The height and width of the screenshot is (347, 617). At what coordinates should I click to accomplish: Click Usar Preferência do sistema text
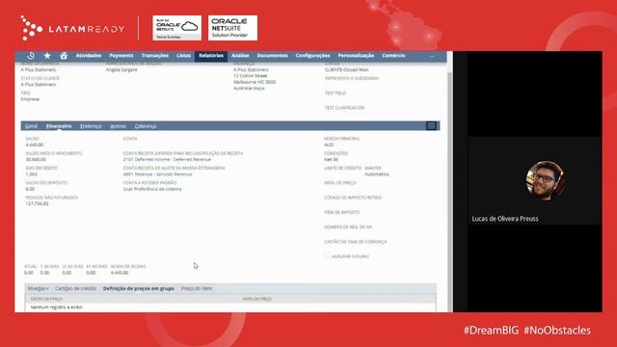pyautogui.click(x=152, y=189)
